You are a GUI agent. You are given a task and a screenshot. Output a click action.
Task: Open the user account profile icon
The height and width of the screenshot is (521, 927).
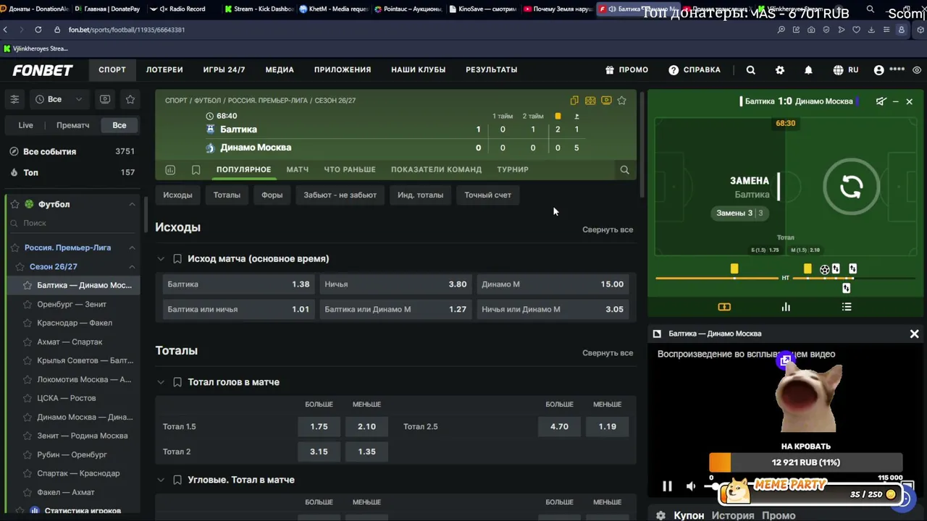tap(879, 70)
